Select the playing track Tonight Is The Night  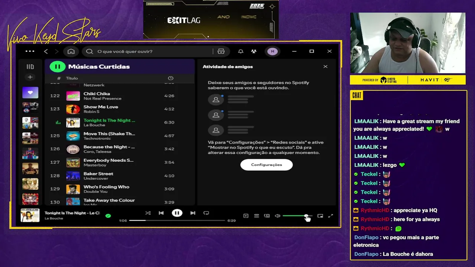119,122
